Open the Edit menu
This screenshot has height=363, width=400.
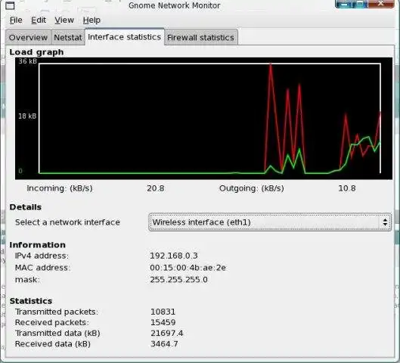39,20
